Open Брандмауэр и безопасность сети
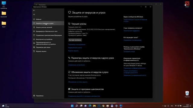 (48, 31)
